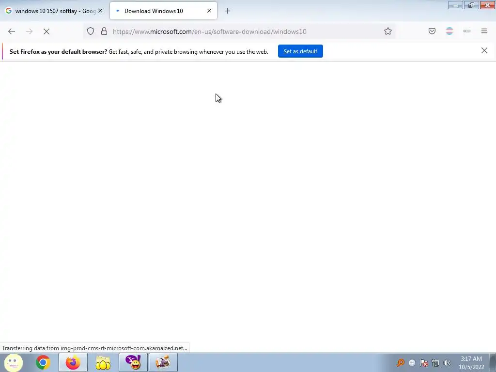Open the clock showing 3:17 AM

[471, 363]
